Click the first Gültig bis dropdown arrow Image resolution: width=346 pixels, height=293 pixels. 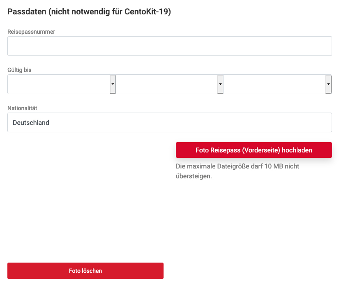(113, 84)
